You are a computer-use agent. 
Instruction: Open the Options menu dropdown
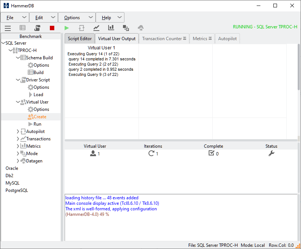76,17
